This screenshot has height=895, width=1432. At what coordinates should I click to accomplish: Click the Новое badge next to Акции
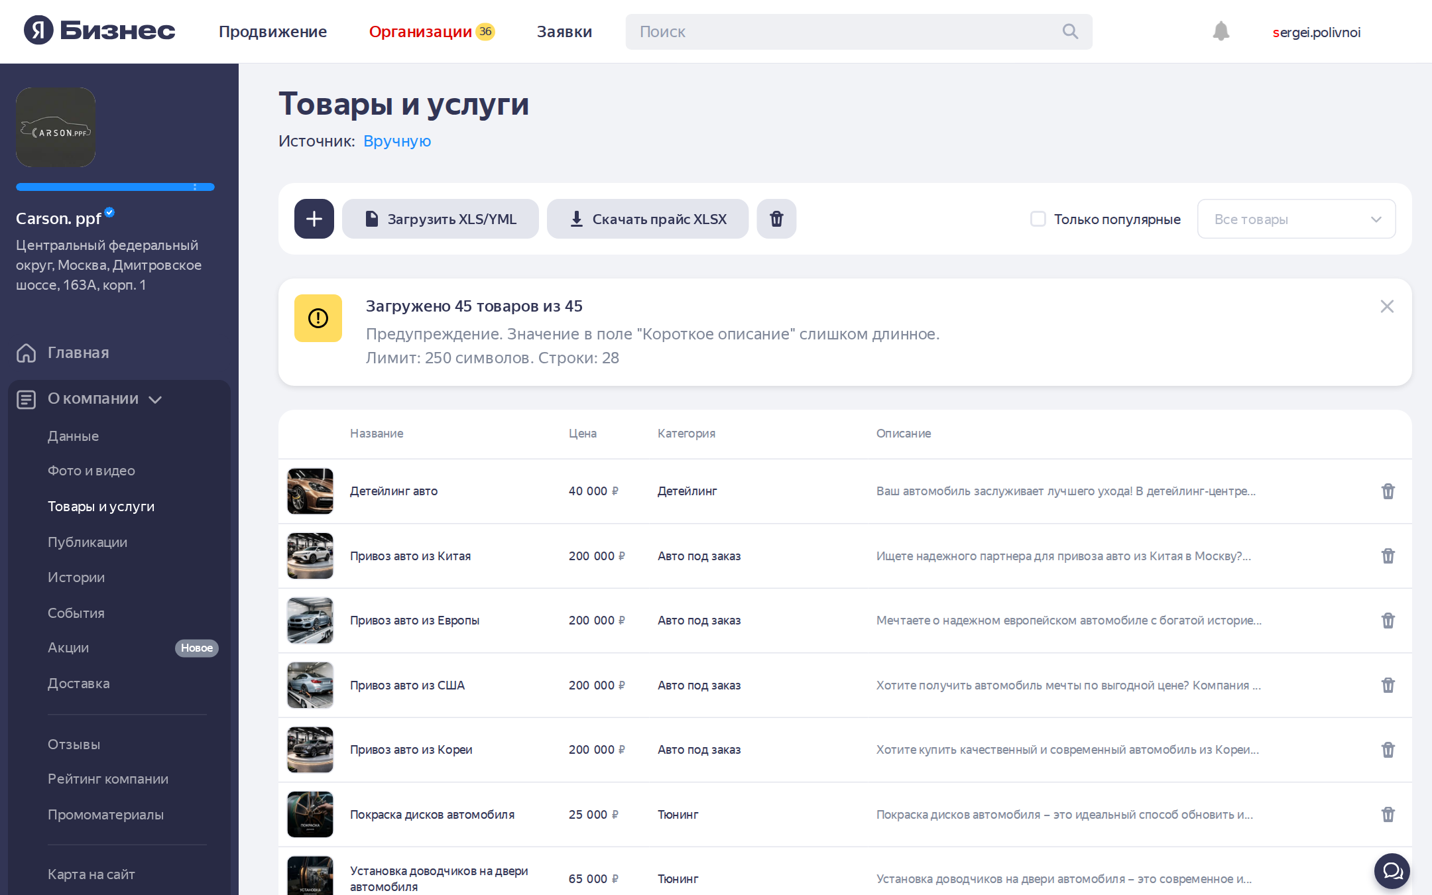coord(197,648)
